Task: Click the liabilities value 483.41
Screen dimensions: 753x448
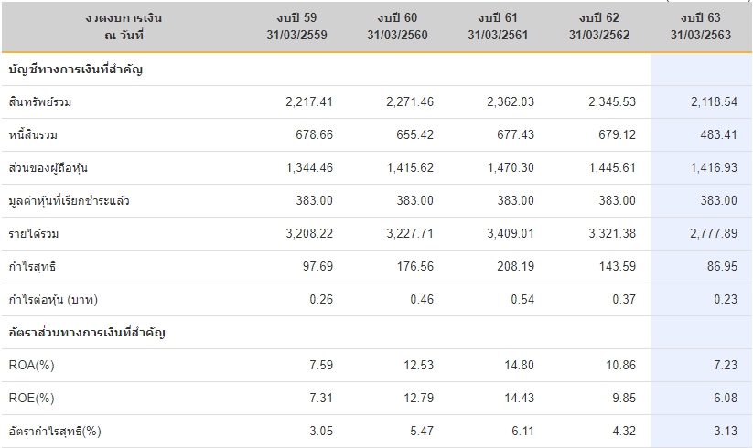Action: (718, 135)
